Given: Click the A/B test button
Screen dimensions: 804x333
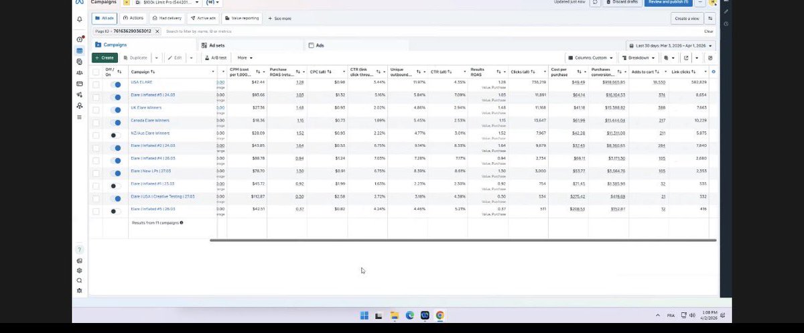Looking at the screenshot, I should pos(216,58).
